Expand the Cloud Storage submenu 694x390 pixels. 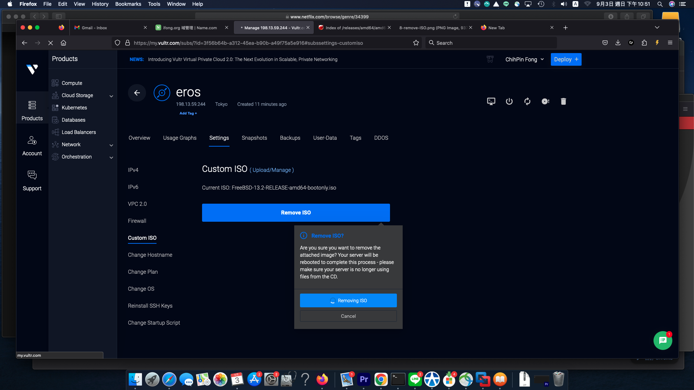(111, 96)
